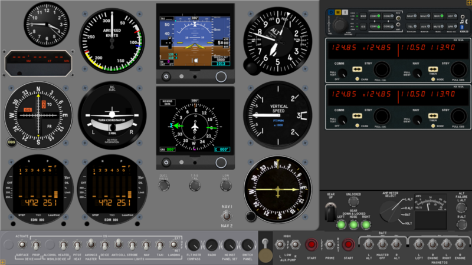Turn the AMP METER SELECT rotary knob

tap(391, 211)
